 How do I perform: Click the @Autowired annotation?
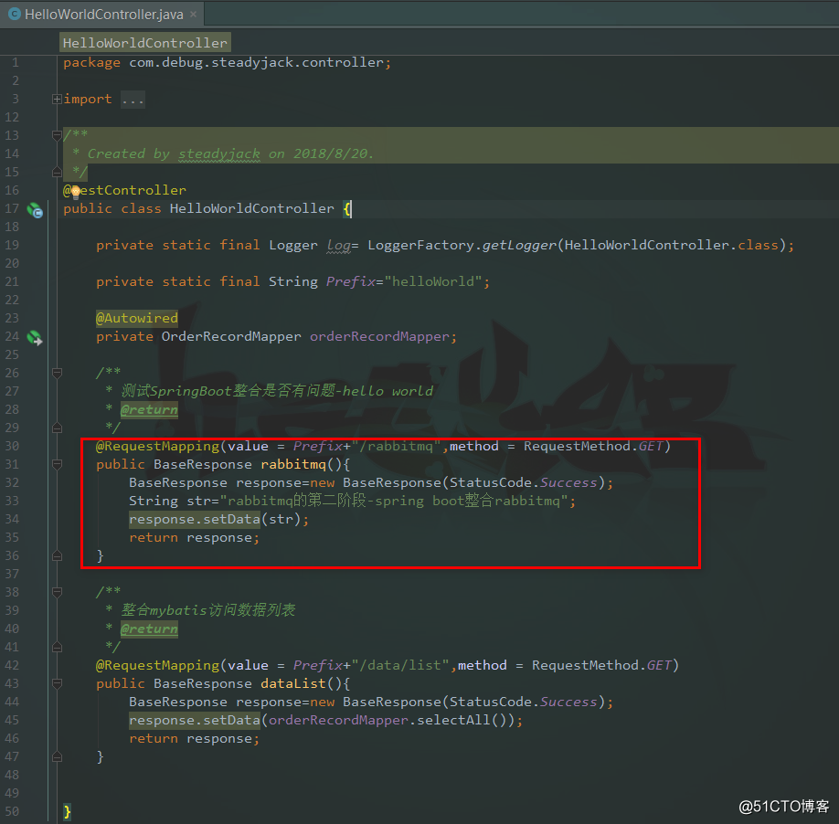tap(137, 318)
